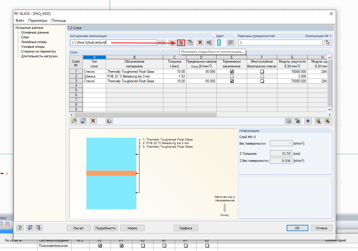The height and width of the screenshot is (251, 358).
Task: Uncheck the uX' checkbox in background table
Action: (x=100, y=246)
